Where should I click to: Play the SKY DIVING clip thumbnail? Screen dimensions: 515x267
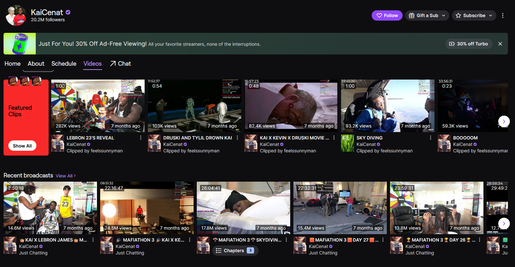tap(388, 106)
